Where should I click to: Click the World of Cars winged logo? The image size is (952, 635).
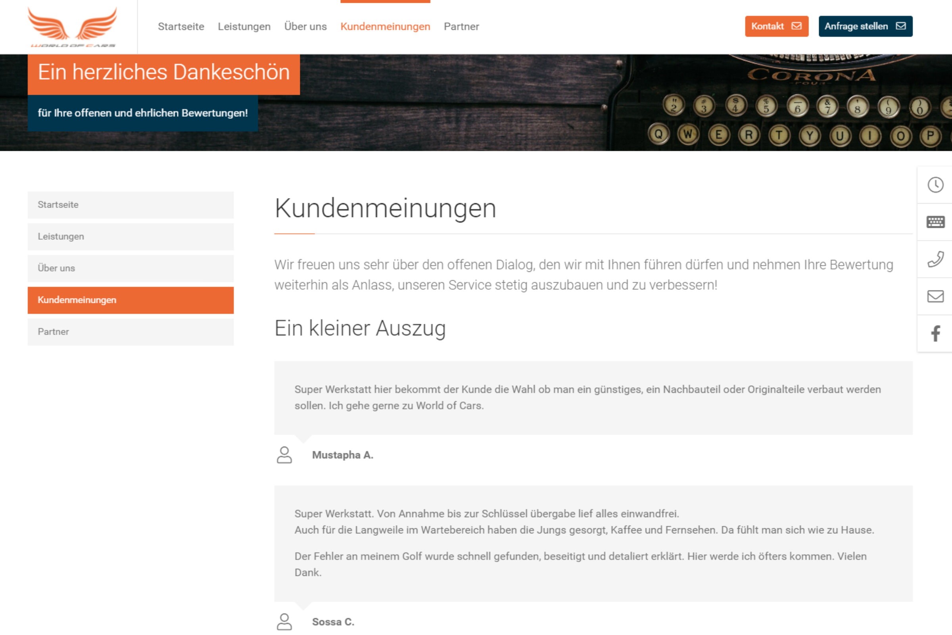click(x=73, y=27)
